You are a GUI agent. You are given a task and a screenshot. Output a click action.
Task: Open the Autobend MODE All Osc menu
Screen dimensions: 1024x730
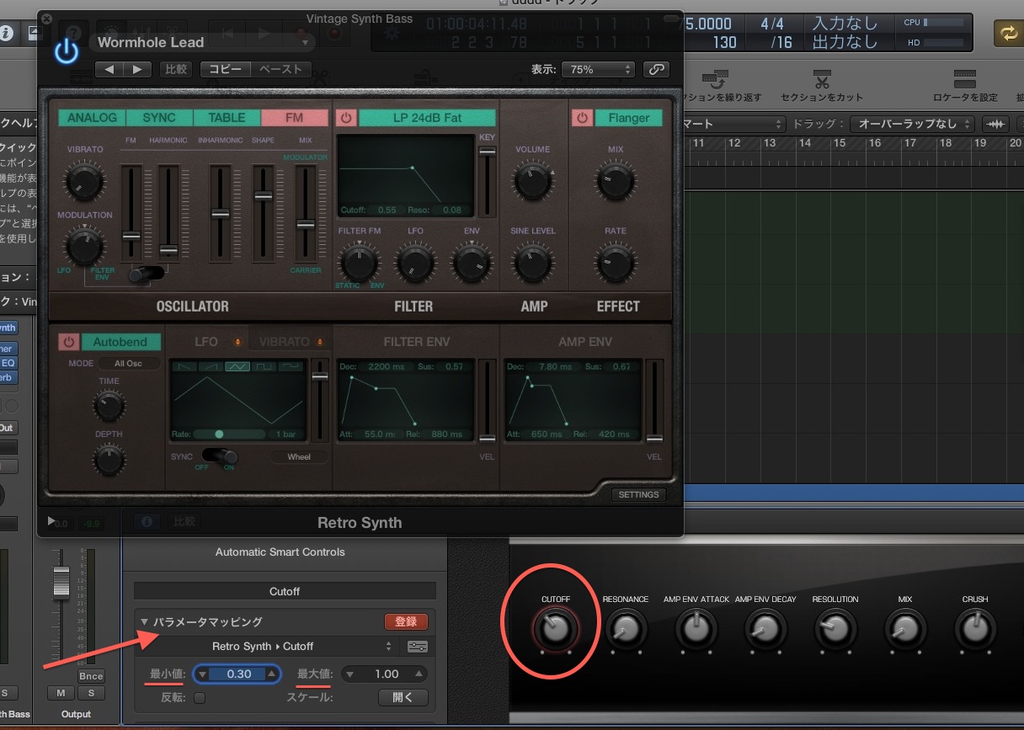pos(128,364)
